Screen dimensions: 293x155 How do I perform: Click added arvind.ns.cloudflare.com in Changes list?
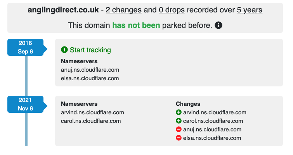click(x=215, y=112)
